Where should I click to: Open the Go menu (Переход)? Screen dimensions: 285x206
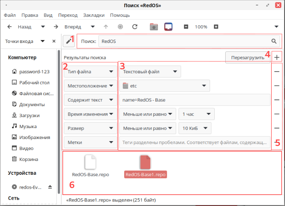coord(68,15)
